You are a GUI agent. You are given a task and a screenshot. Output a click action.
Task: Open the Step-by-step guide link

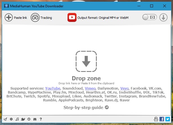click(x=84, y=108)
